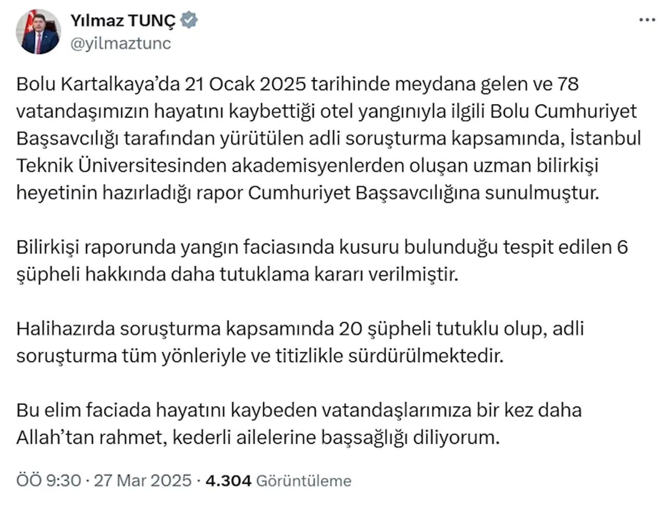Open Yılmaz TUNÇ's profile picture
Screen dimensions: 667x509
38,32
